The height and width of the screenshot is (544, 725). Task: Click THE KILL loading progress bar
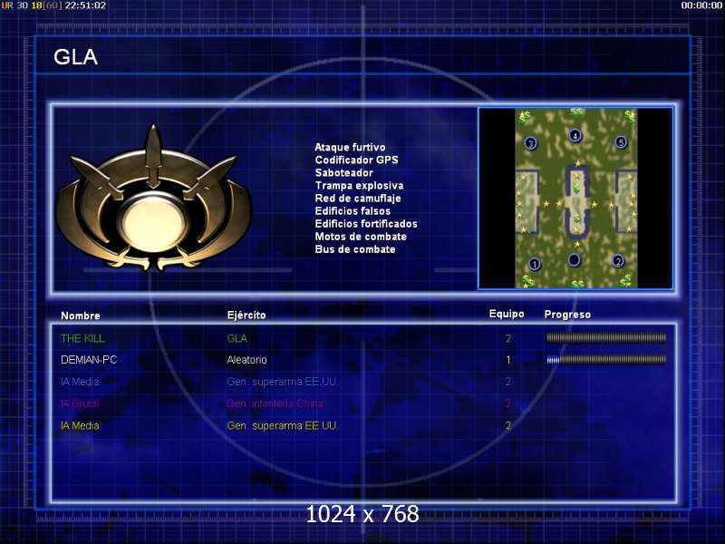[606, 337]
